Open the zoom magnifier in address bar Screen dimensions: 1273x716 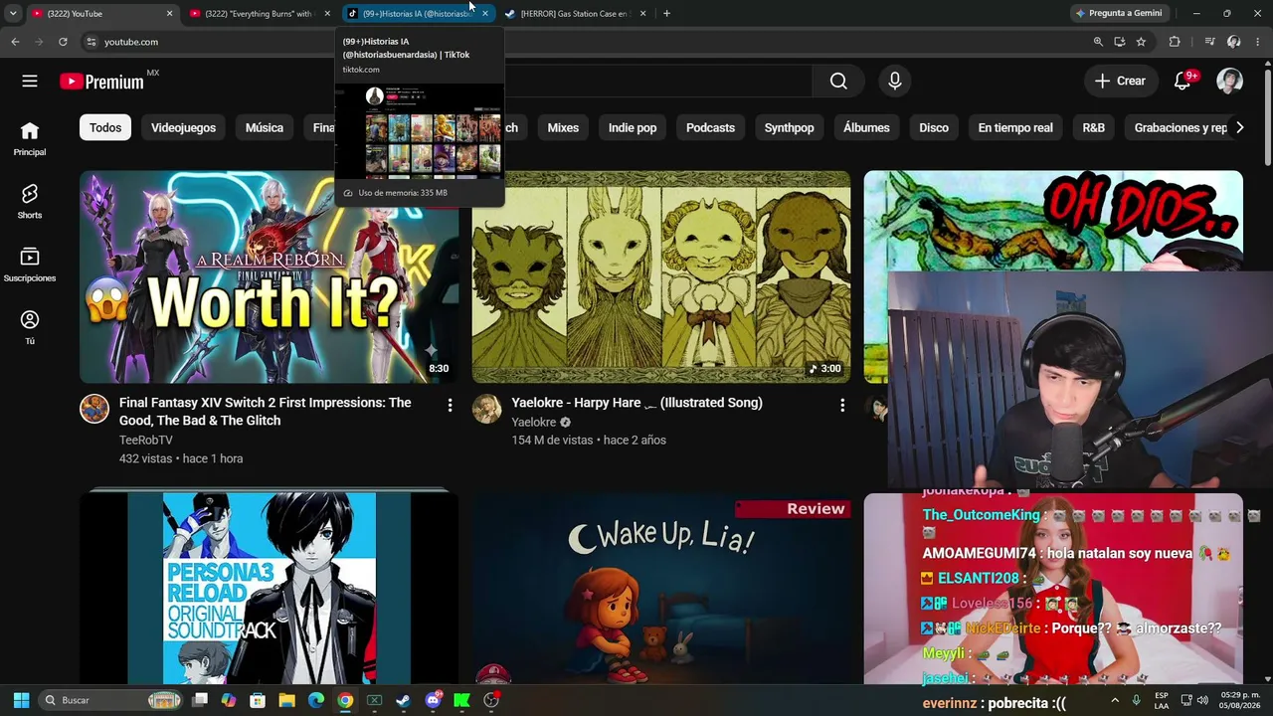[1098, 42]
